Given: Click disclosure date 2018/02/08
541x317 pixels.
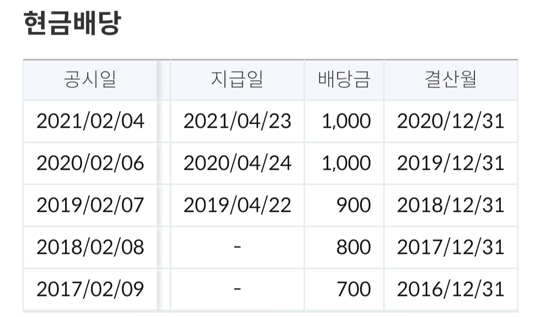Looking at the screenshot, I should 90,247.
